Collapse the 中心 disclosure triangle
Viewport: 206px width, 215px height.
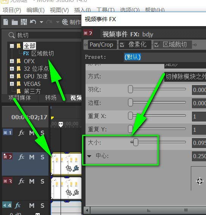89,156
